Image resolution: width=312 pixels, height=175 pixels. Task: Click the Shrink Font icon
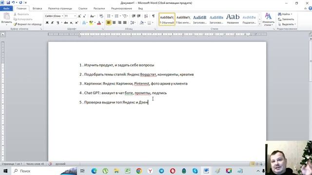84,16
